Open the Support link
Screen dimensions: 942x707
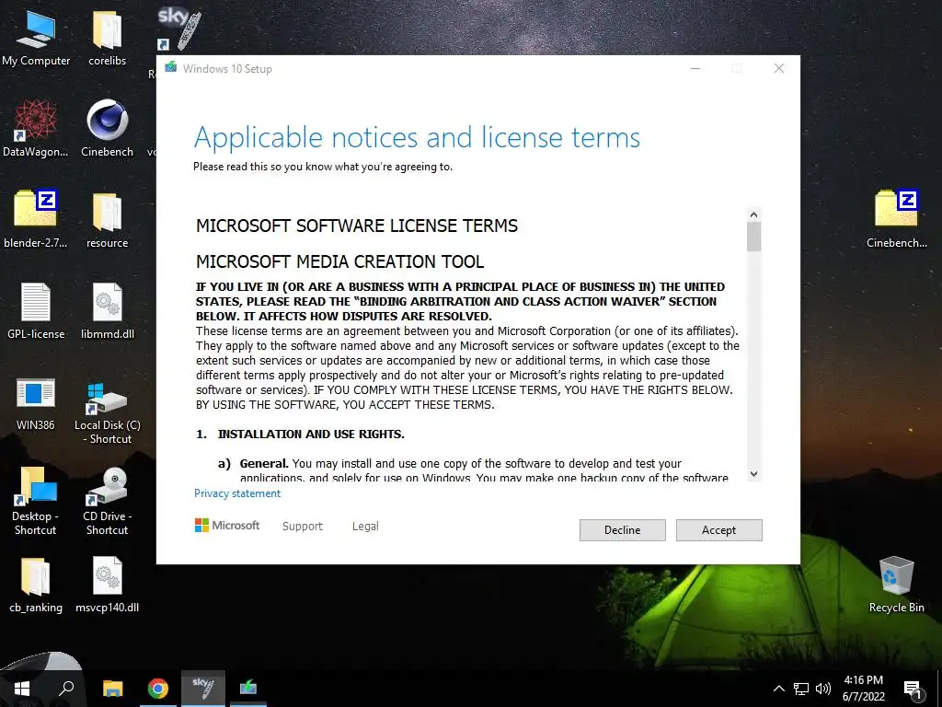303,526
